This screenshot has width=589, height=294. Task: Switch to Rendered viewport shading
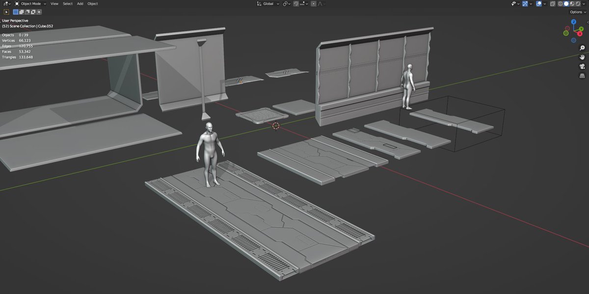578,3
